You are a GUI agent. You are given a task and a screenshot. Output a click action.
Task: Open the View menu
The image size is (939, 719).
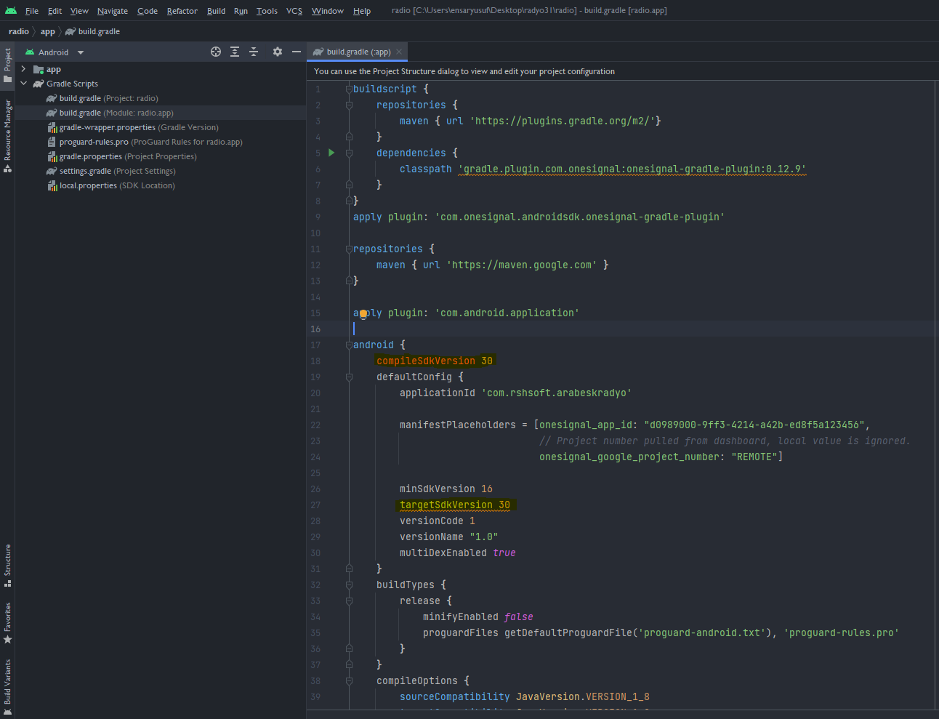(79, 11)
